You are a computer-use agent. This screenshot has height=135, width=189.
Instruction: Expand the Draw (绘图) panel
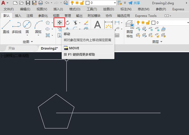pyautogui.click(x=28, y=42)
